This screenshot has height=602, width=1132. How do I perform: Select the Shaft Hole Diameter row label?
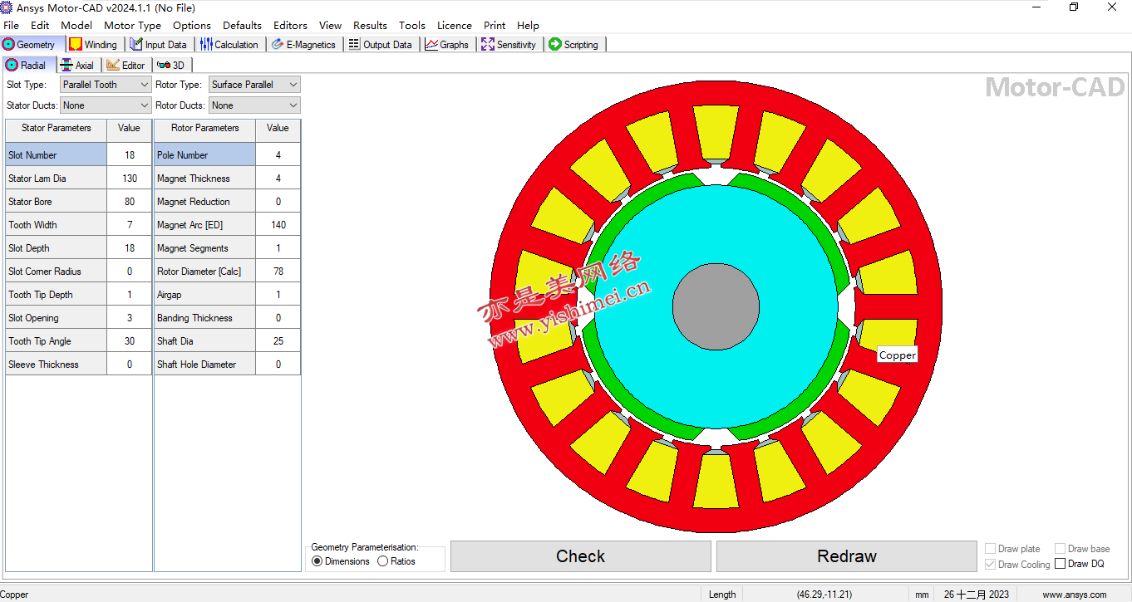[x=205, y=365]
